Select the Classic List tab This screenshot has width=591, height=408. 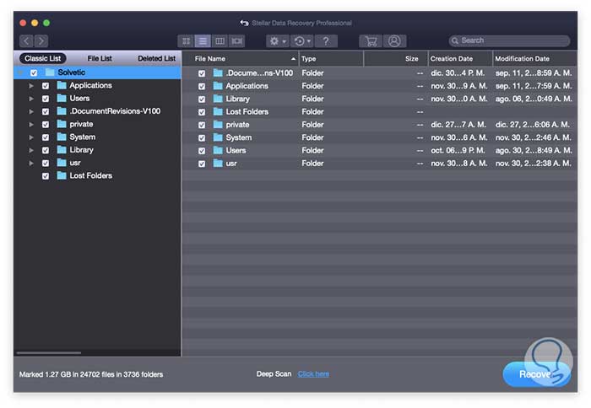[42, 58]
